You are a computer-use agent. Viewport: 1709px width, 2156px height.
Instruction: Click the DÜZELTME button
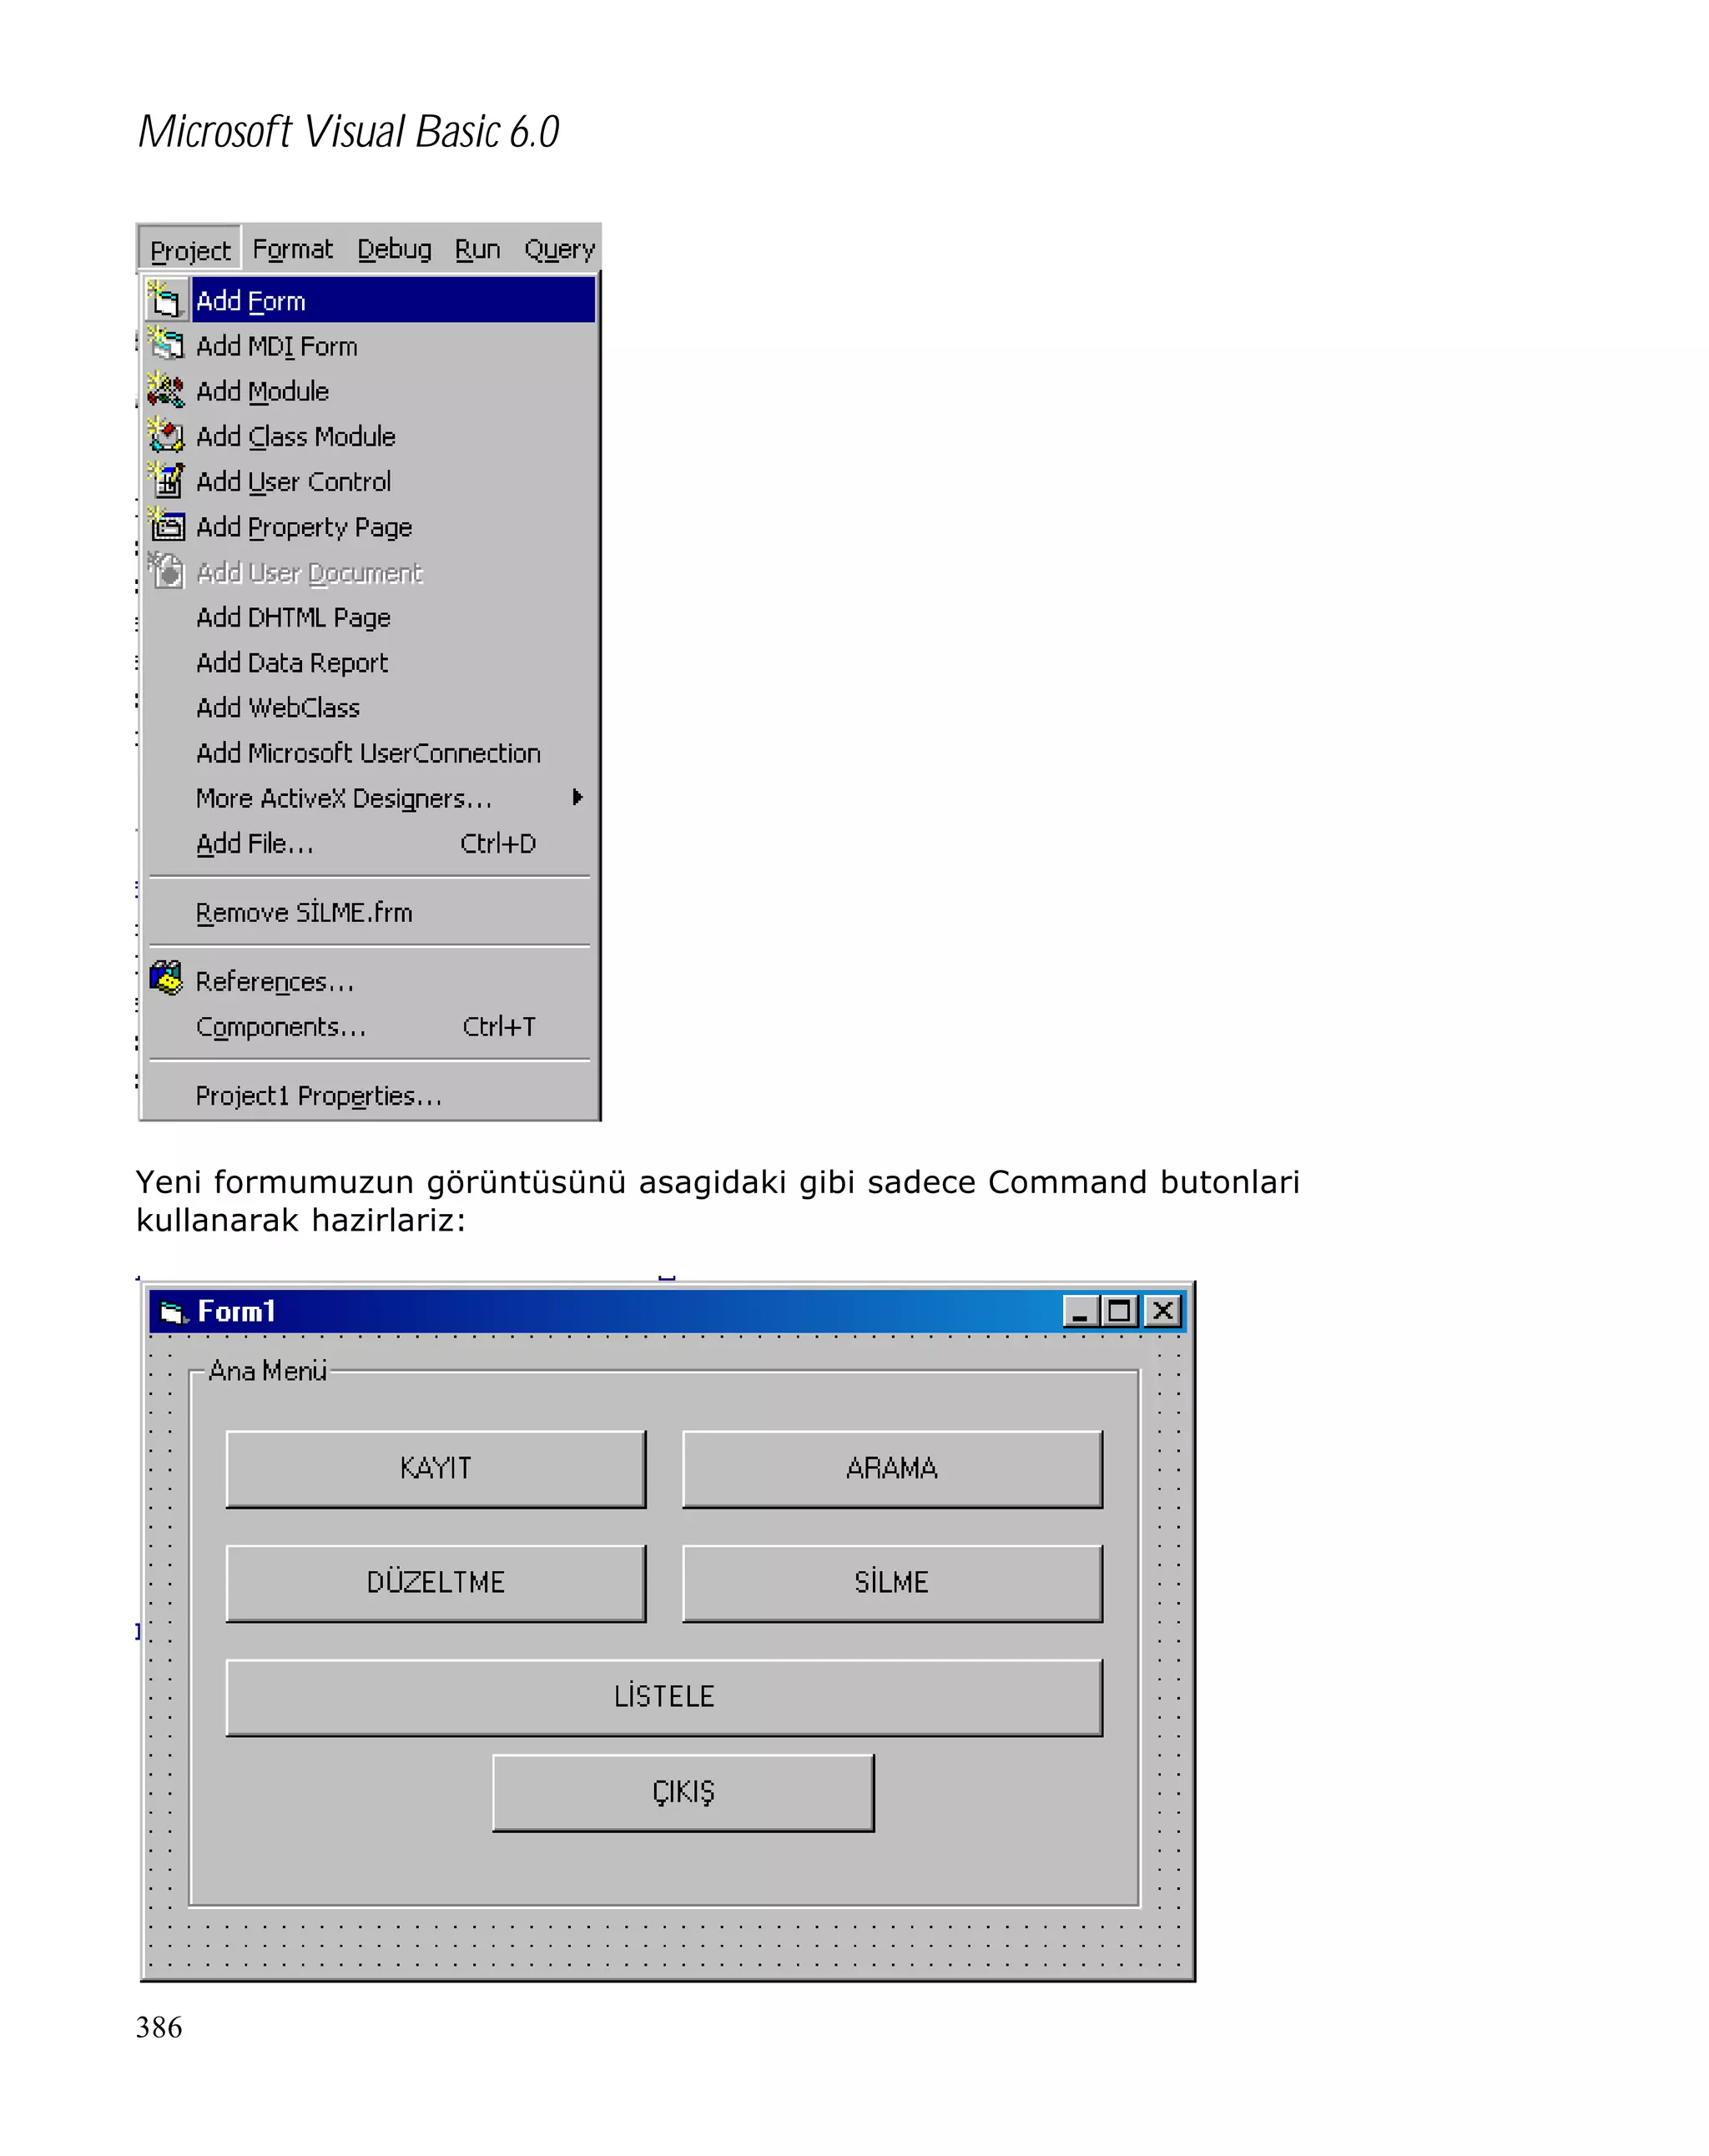coord(435,1582)
